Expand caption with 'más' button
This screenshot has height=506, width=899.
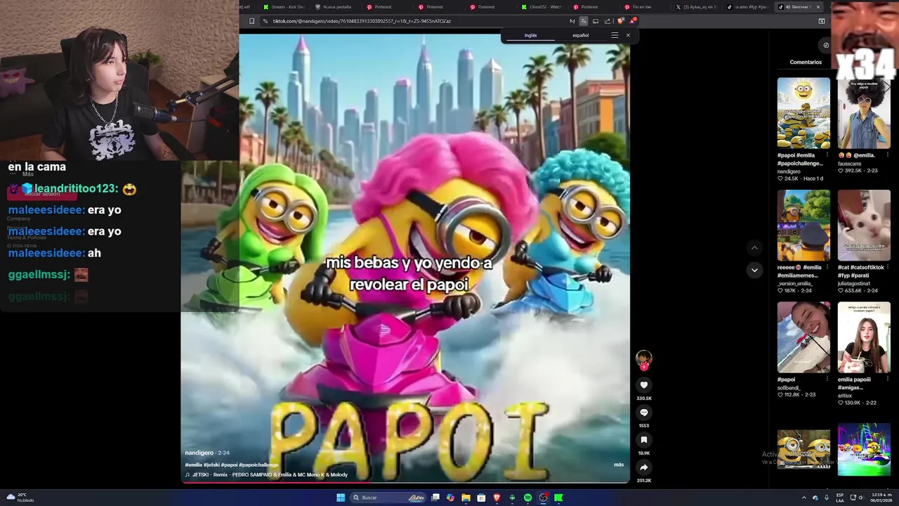[x=619, y=465]
